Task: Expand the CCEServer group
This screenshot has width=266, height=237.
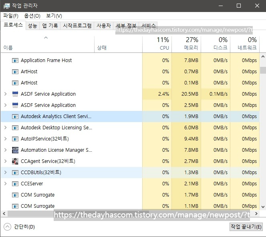Action: point(6,184)
